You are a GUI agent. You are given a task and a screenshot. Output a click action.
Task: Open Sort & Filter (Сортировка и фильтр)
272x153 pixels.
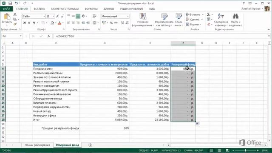[221, 20]
